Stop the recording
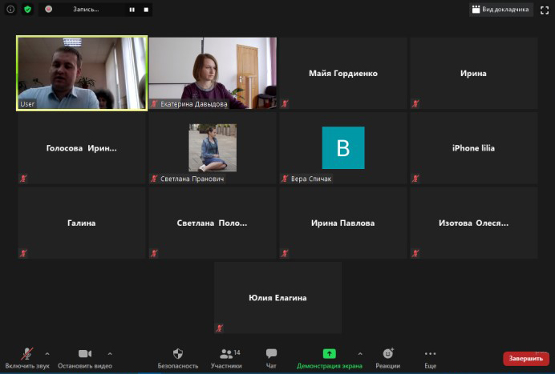The image size is (555, 374). [x=146, y=10]
